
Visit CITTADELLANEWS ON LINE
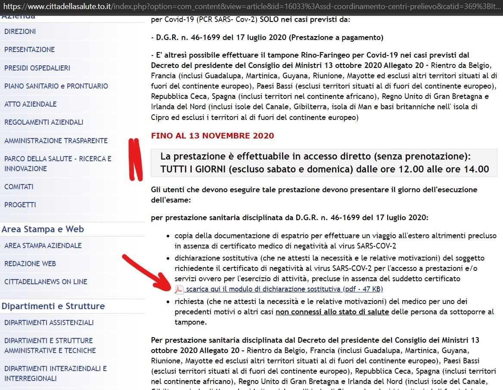click(46, 282)
